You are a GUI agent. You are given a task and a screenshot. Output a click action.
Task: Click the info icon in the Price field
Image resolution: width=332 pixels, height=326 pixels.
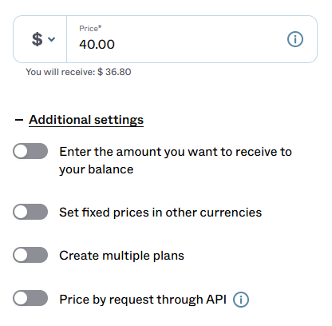tap(295, 39)
